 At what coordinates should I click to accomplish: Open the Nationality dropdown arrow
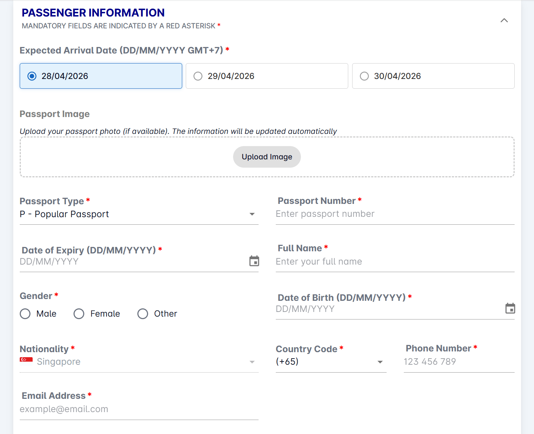pyautogui.click(x=252, y=362)
